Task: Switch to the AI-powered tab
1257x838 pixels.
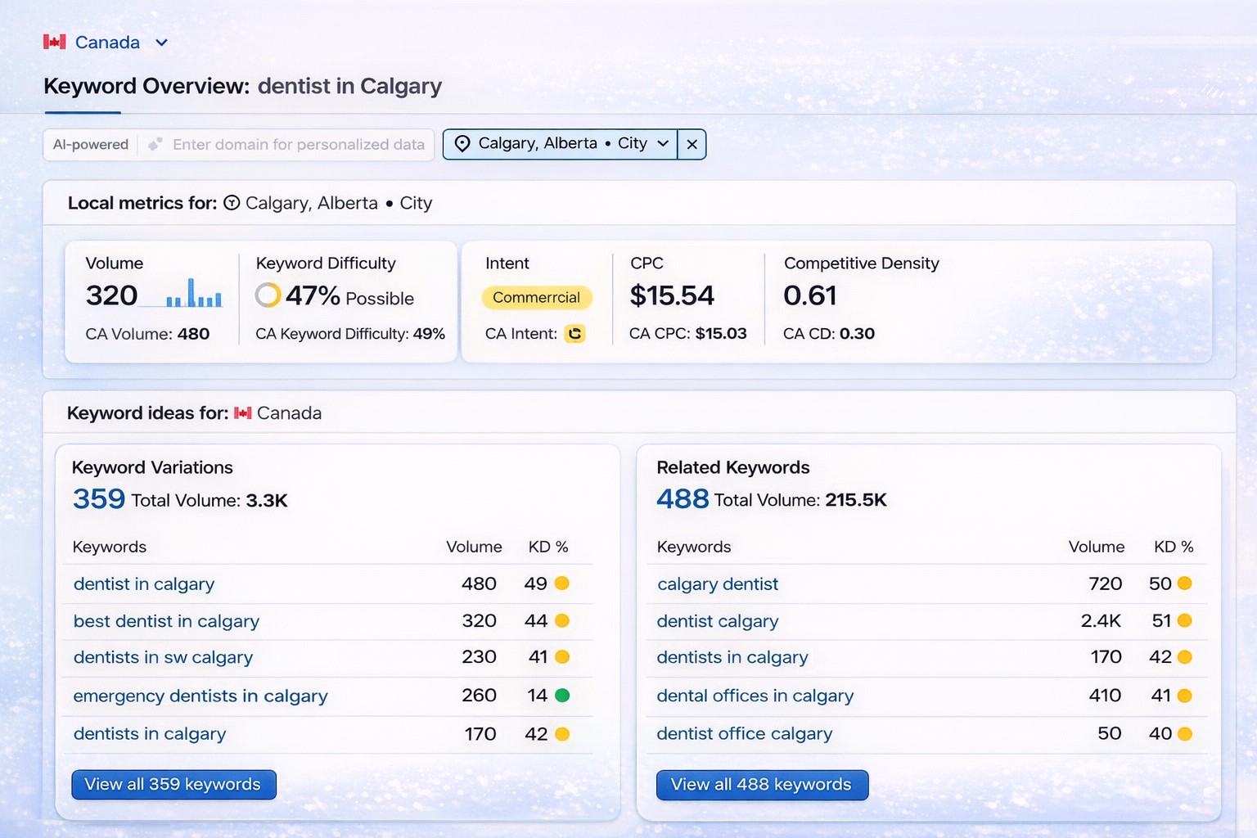Action: [x=90, y=144]
